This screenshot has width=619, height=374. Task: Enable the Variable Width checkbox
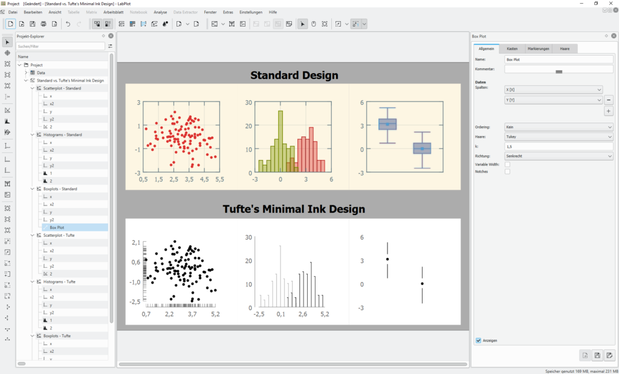[507, 164]
